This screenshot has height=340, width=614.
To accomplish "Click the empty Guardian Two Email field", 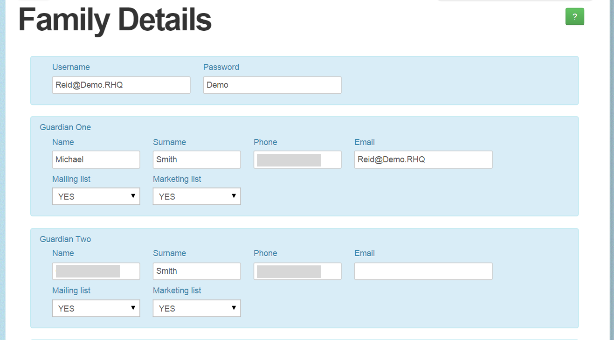I will click(x=423, y=271).
